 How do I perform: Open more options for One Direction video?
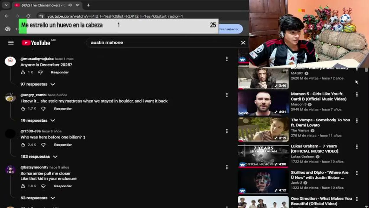357,199
